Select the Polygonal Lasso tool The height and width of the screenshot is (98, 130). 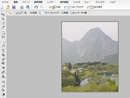click(3, 37)
